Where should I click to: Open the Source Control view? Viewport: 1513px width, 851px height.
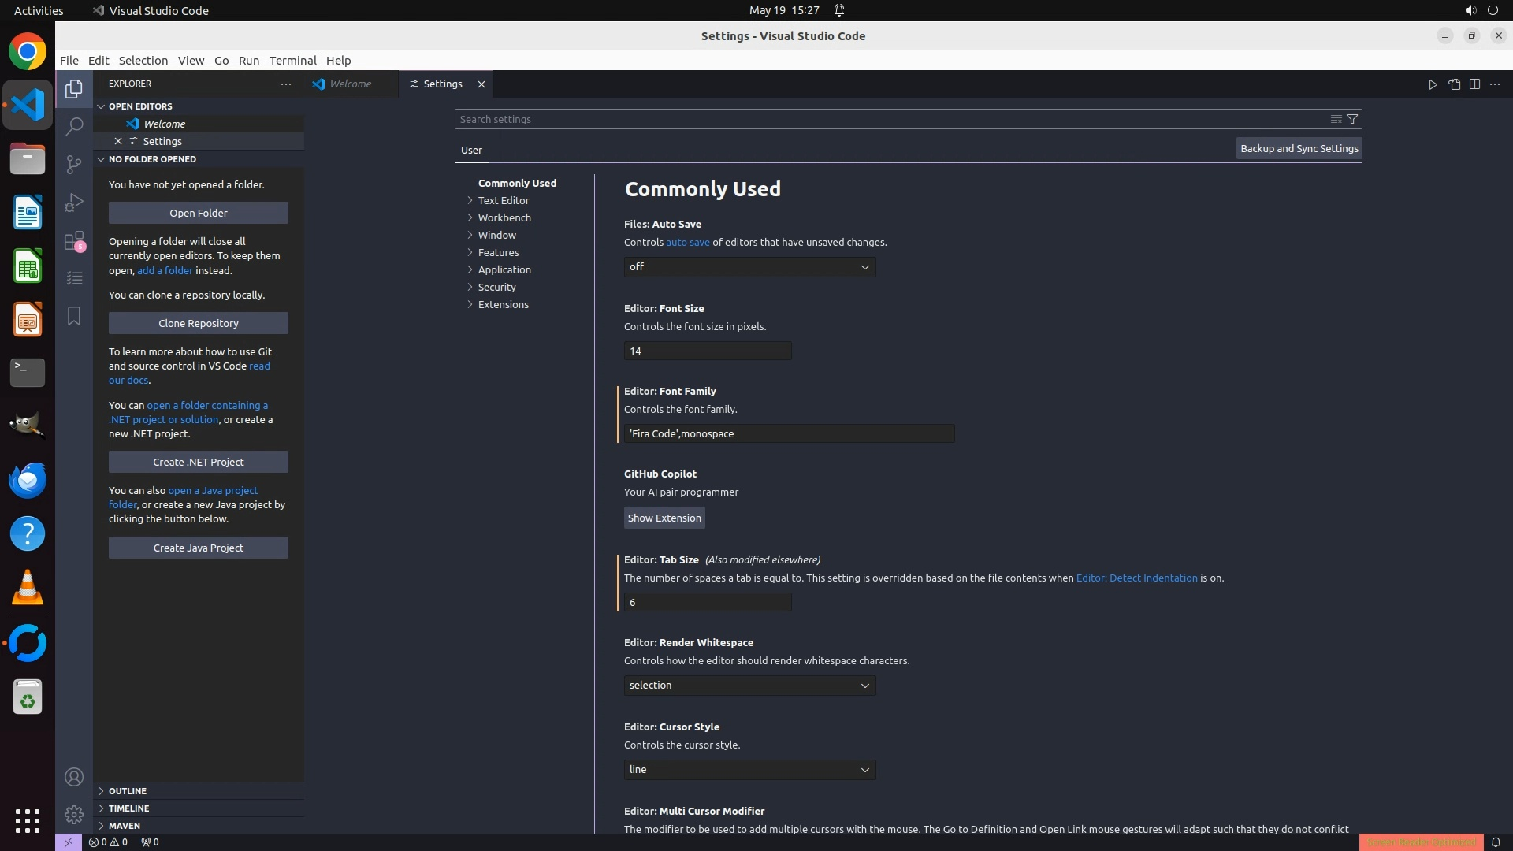tap(74, 164)
